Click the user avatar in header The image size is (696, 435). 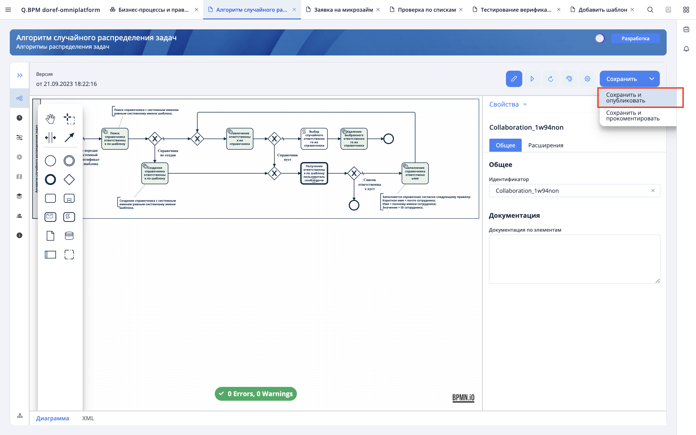tap(600, 39)
